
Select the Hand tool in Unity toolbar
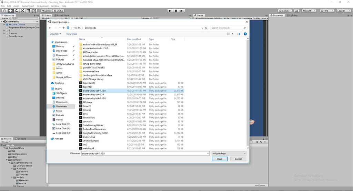point(4,11)
